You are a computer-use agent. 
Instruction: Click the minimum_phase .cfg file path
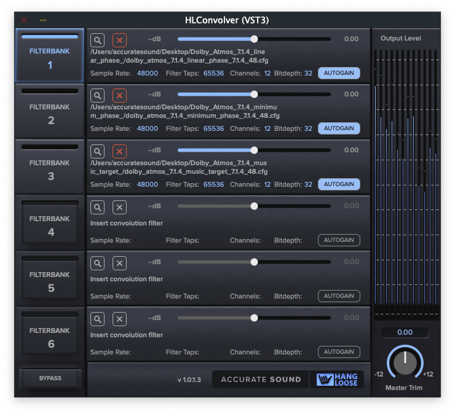[185, 112]
